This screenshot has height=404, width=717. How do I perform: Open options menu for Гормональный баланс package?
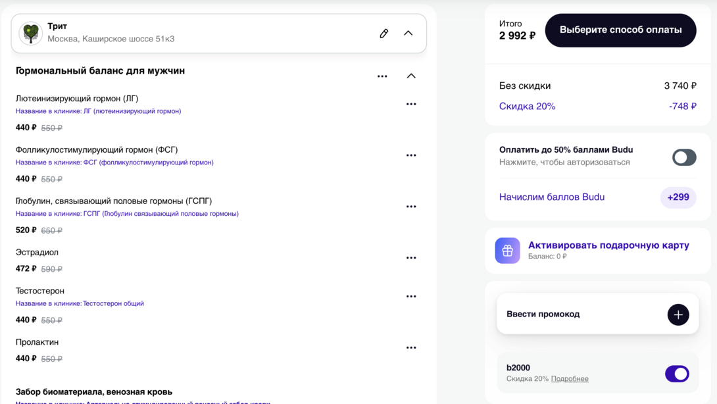[382, 76]
